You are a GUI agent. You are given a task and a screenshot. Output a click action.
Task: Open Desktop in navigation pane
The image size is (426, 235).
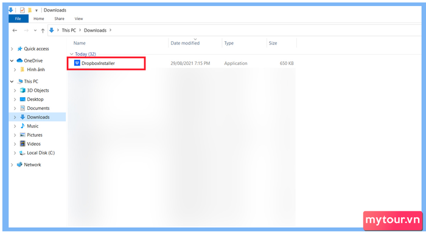pos(35,99)
